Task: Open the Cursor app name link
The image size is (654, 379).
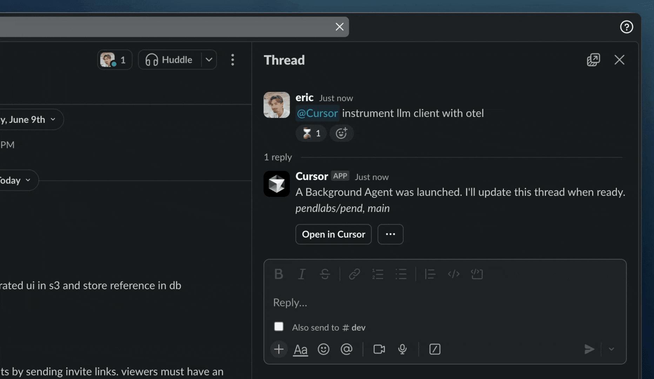Action: coord(312,176)
